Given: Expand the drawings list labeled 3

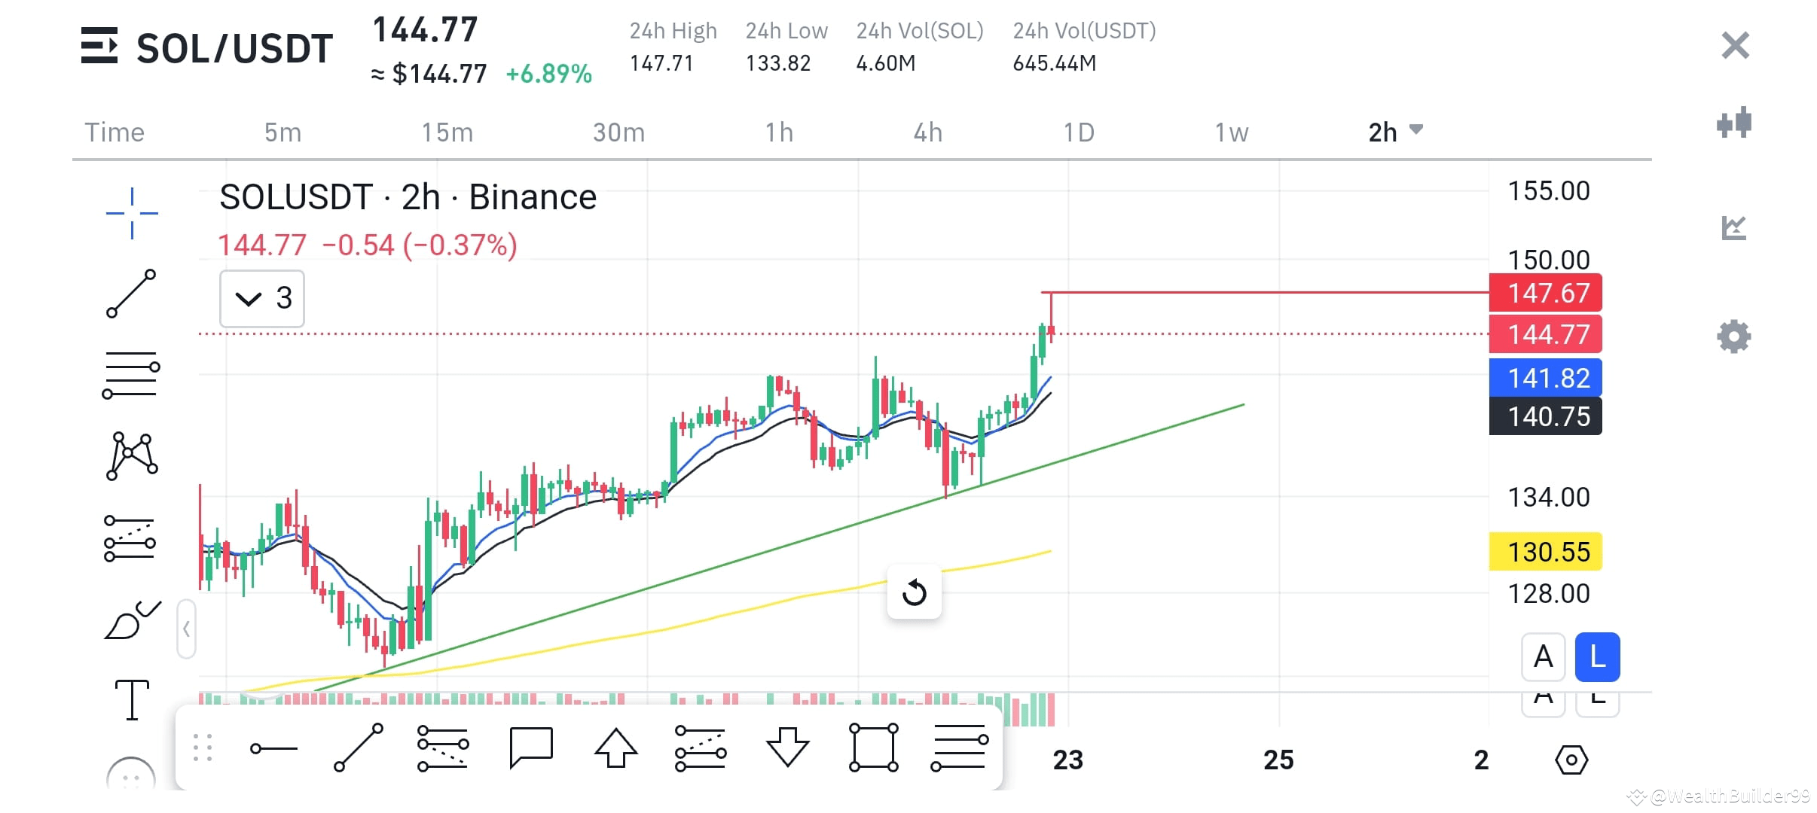Looking at the screenshot, I should click(x=261, y=298).
